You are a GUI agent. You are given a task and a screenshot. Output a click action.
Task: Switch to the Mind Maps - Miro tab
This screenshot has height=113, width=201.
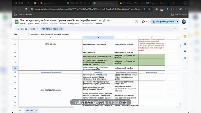(x=131, y=3)
